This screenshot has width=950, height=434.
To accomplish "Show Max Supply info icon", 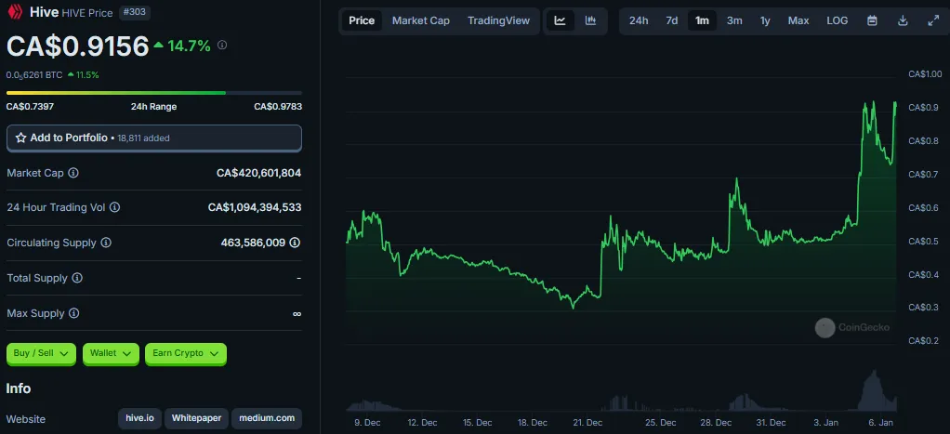I will pos(74,313).
